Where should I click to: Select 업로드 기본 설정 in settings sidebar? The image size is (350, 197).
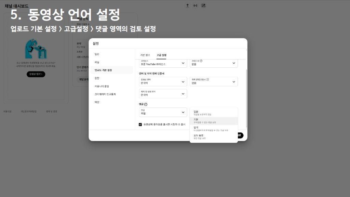click(112, 70)
